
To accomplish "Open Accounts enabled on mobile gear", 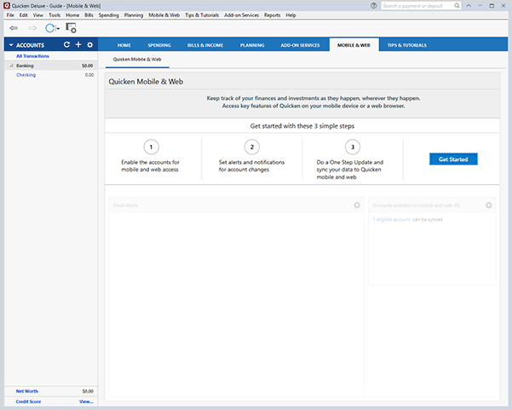I will click(488, 205).
